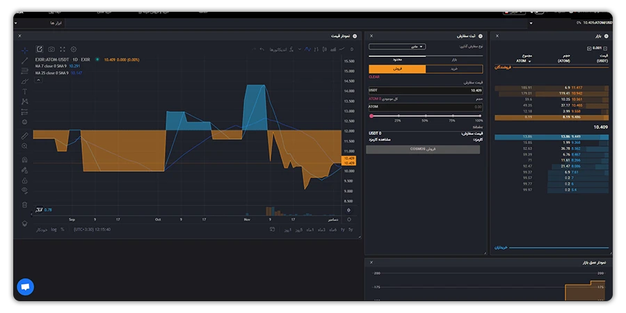The image size is (626, 313).
Task: Decrease order book precision with minus icon
Action: pos(605,48)
